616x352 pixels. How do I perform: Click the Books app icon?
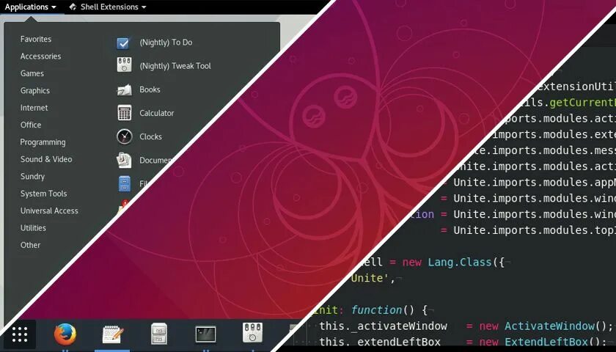pyautogui.click(x=124, y=90)
